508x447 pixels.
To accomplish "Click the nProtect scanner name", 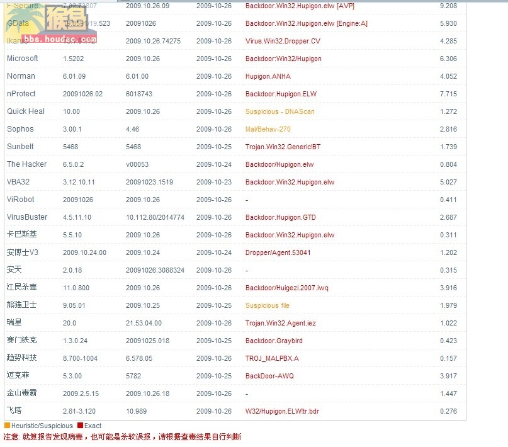I will (x=21, y=94).
